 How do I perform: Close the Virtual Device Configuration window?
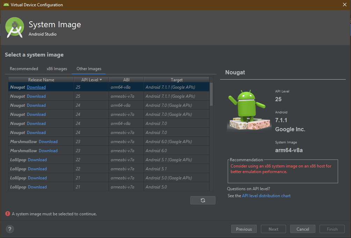pos(344,5)
